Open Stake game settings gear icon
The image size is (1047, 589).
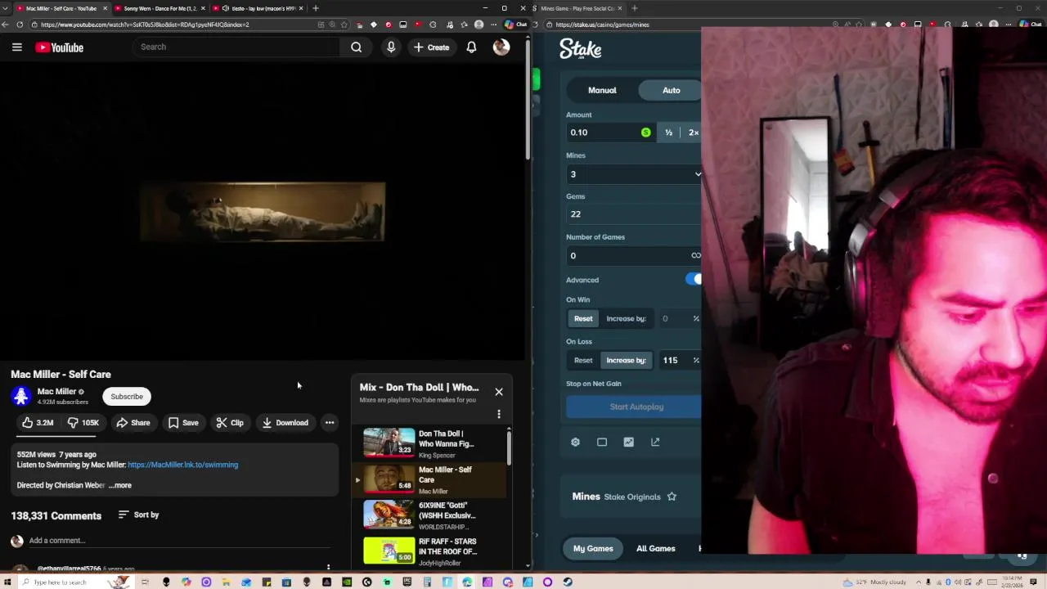575,442
